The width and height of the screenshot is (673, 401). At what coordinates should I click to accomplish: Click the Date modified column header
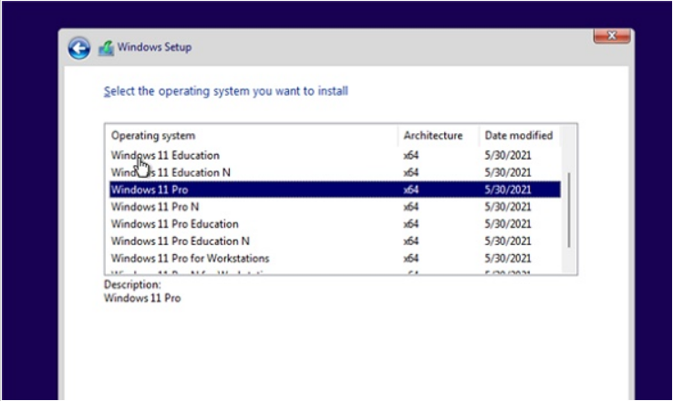coord(519,136)
